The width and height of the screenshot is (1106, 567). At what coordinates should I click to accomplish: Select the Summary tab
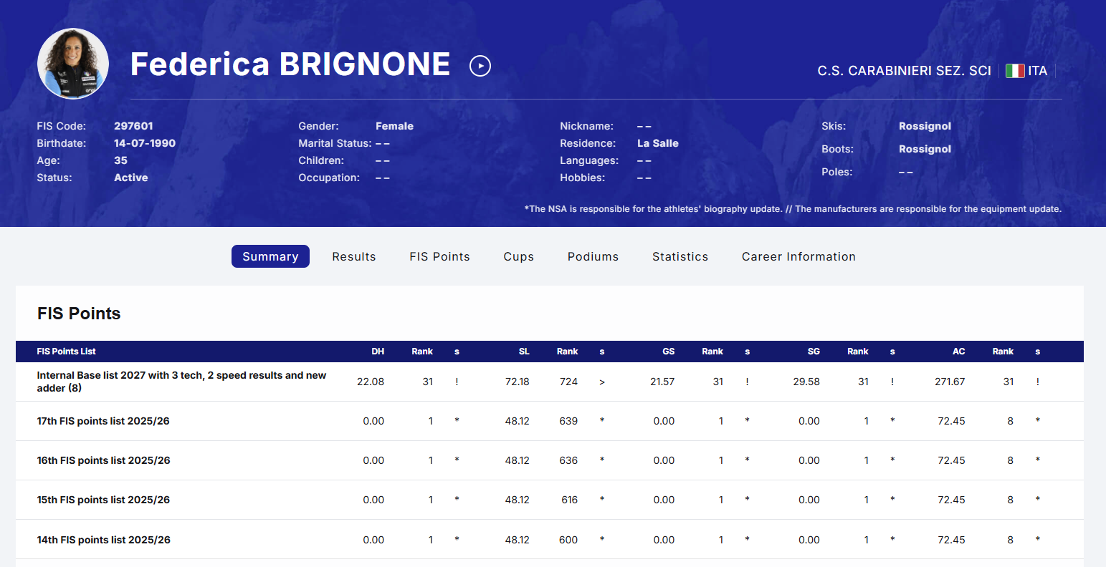click(x=270, y=256)
